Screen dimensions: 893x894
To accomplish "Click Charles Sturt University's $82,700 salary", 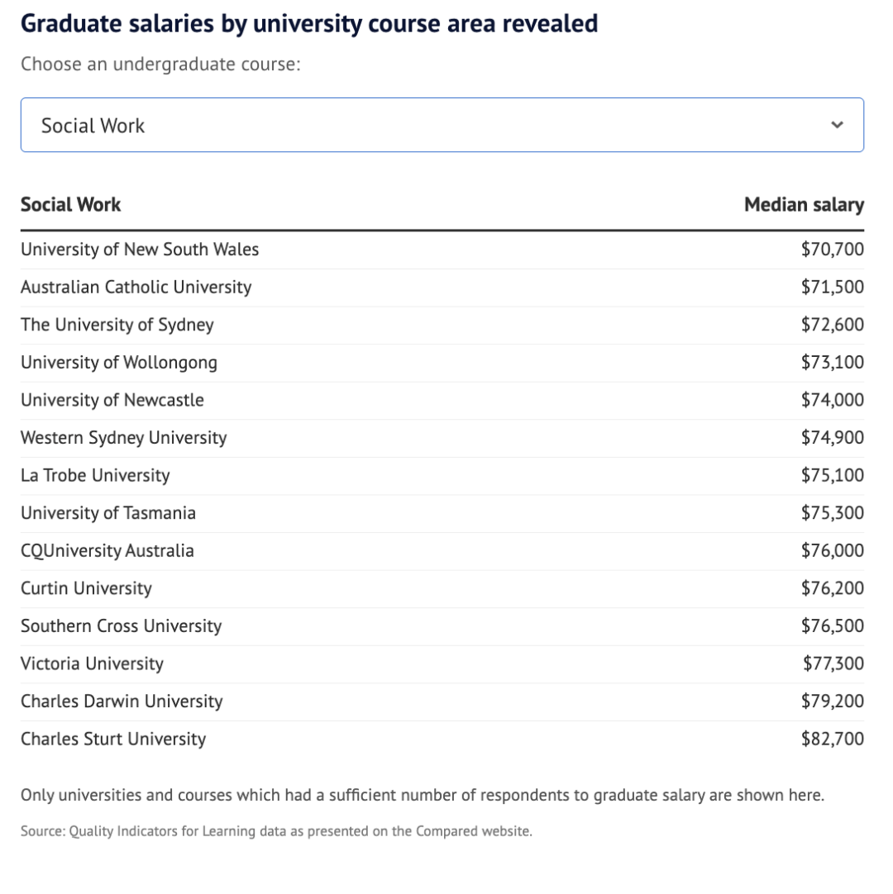I will 832,739.
